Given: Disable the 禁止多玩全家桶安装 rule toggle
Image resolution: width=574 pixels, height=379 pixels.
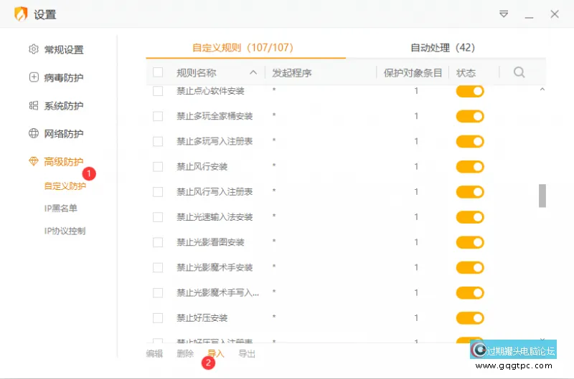Looking at the screenshot, I should click(470, 116).
